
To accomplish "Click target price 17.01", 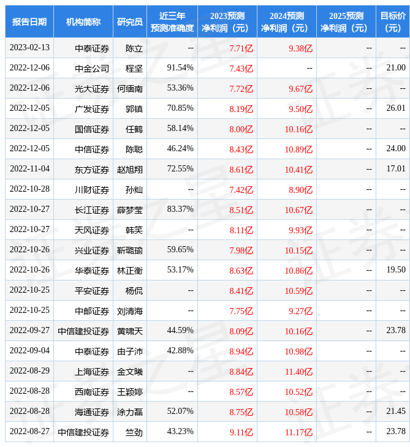I will [396, 169].
